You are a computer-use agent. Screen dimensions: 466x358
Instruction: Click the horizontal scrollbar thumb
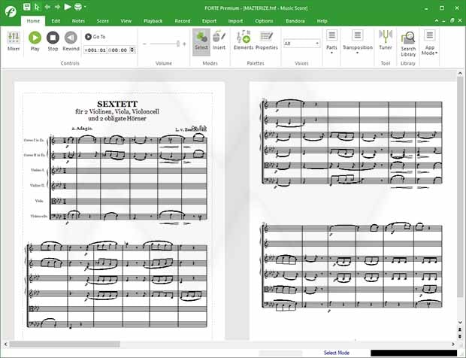[x=65, y=344]
